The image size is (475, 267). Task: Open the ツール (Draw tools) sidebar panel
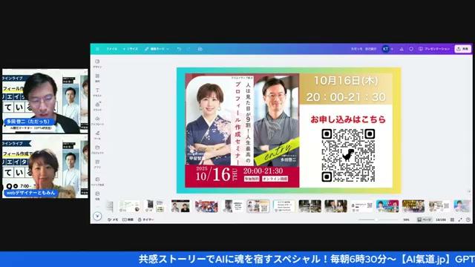click(97, 135)
